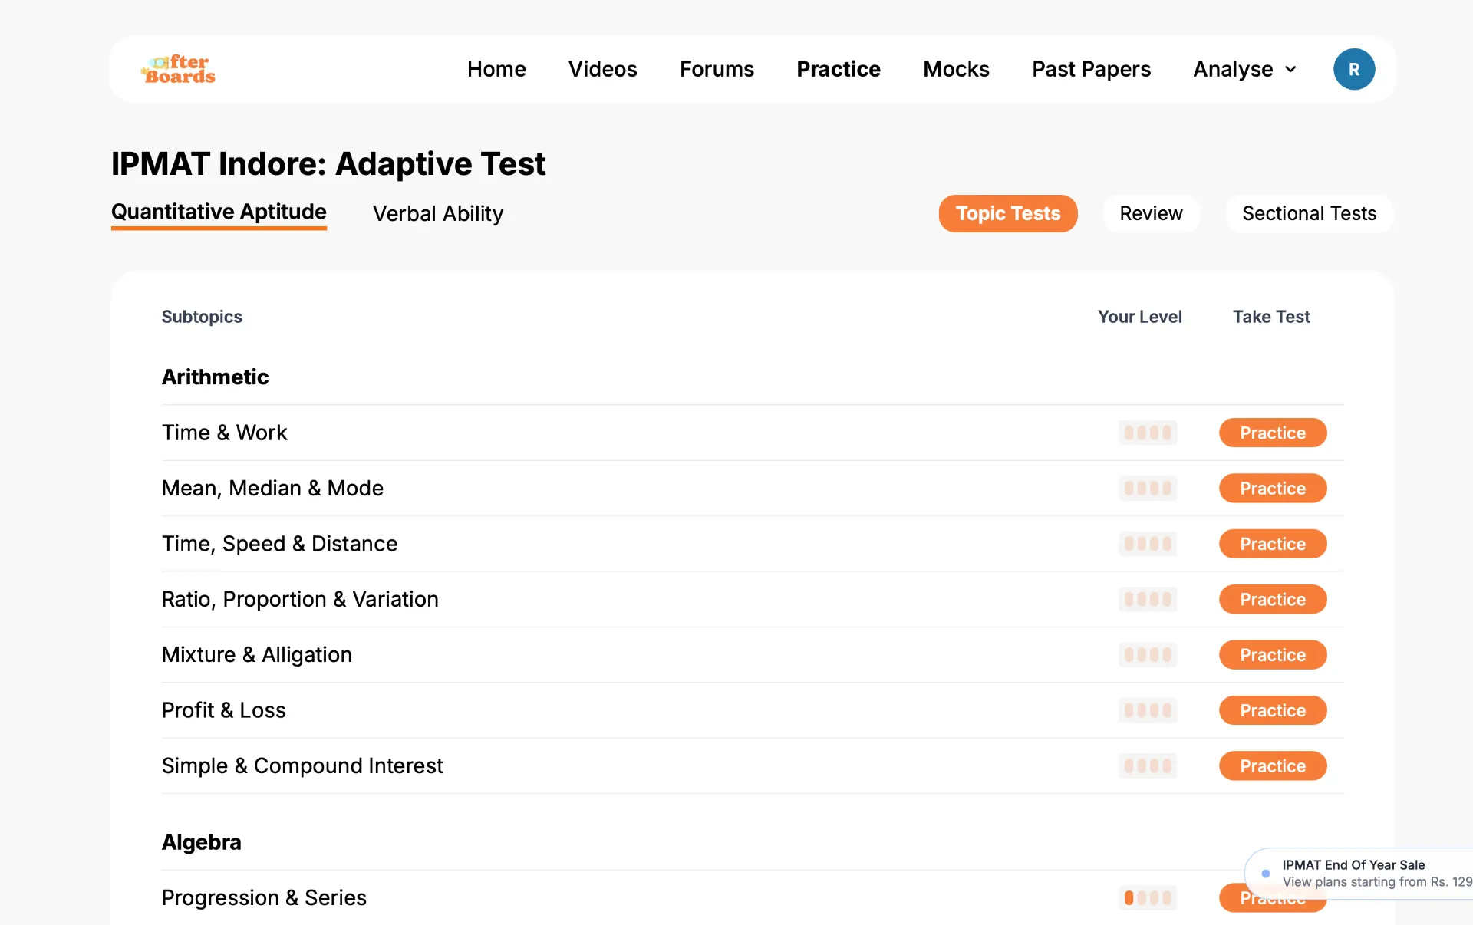Click the level indicator for Mean, Median & Mode
Viewport: 1473px width, 925px height.
[1148, 488]
